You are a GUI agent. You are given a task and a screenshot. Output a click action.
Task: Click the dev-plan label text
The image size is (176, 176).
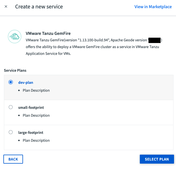tap(26, 82)
